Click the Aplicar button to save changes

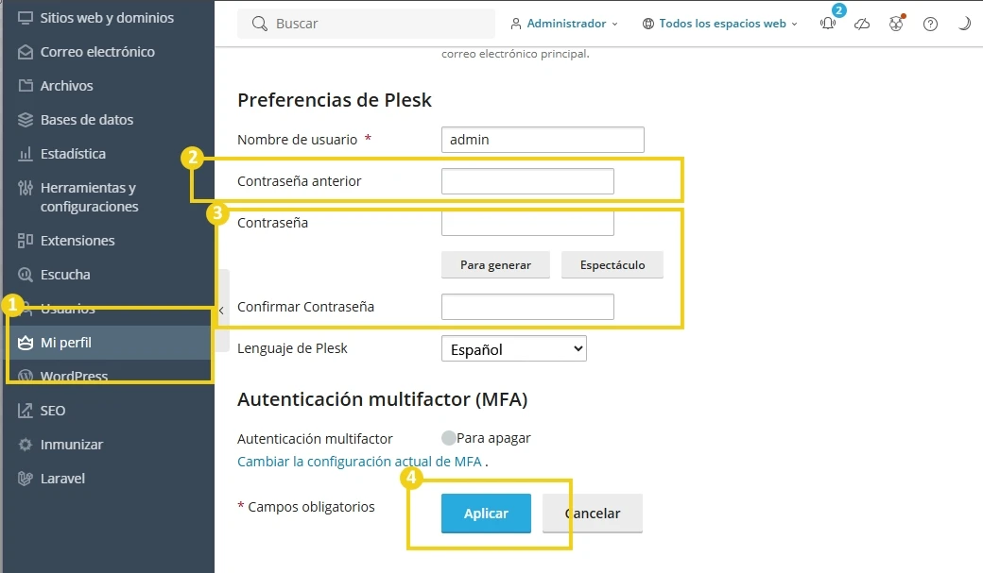tap(485, 514)
